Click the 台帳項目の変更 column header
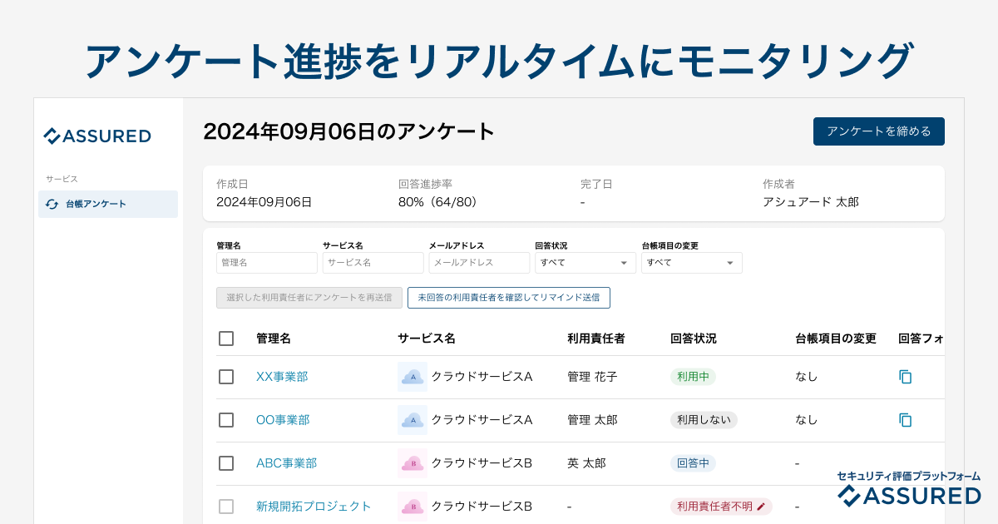 (x=836, y=339)
